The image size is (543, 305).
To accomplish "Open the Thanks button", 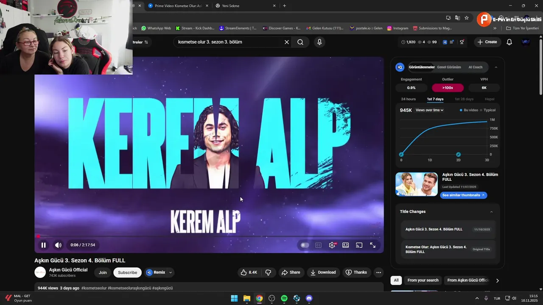I will pyautogui.click(x=356, y=272).
